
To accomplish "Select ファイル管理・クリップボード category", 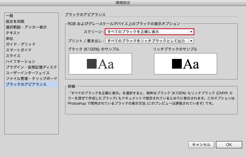I will tap(31, 79).
